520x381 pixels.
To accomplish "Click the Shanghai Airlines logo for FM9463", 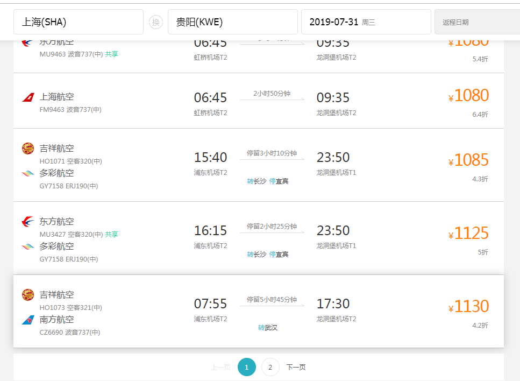I will click(28, 97).
